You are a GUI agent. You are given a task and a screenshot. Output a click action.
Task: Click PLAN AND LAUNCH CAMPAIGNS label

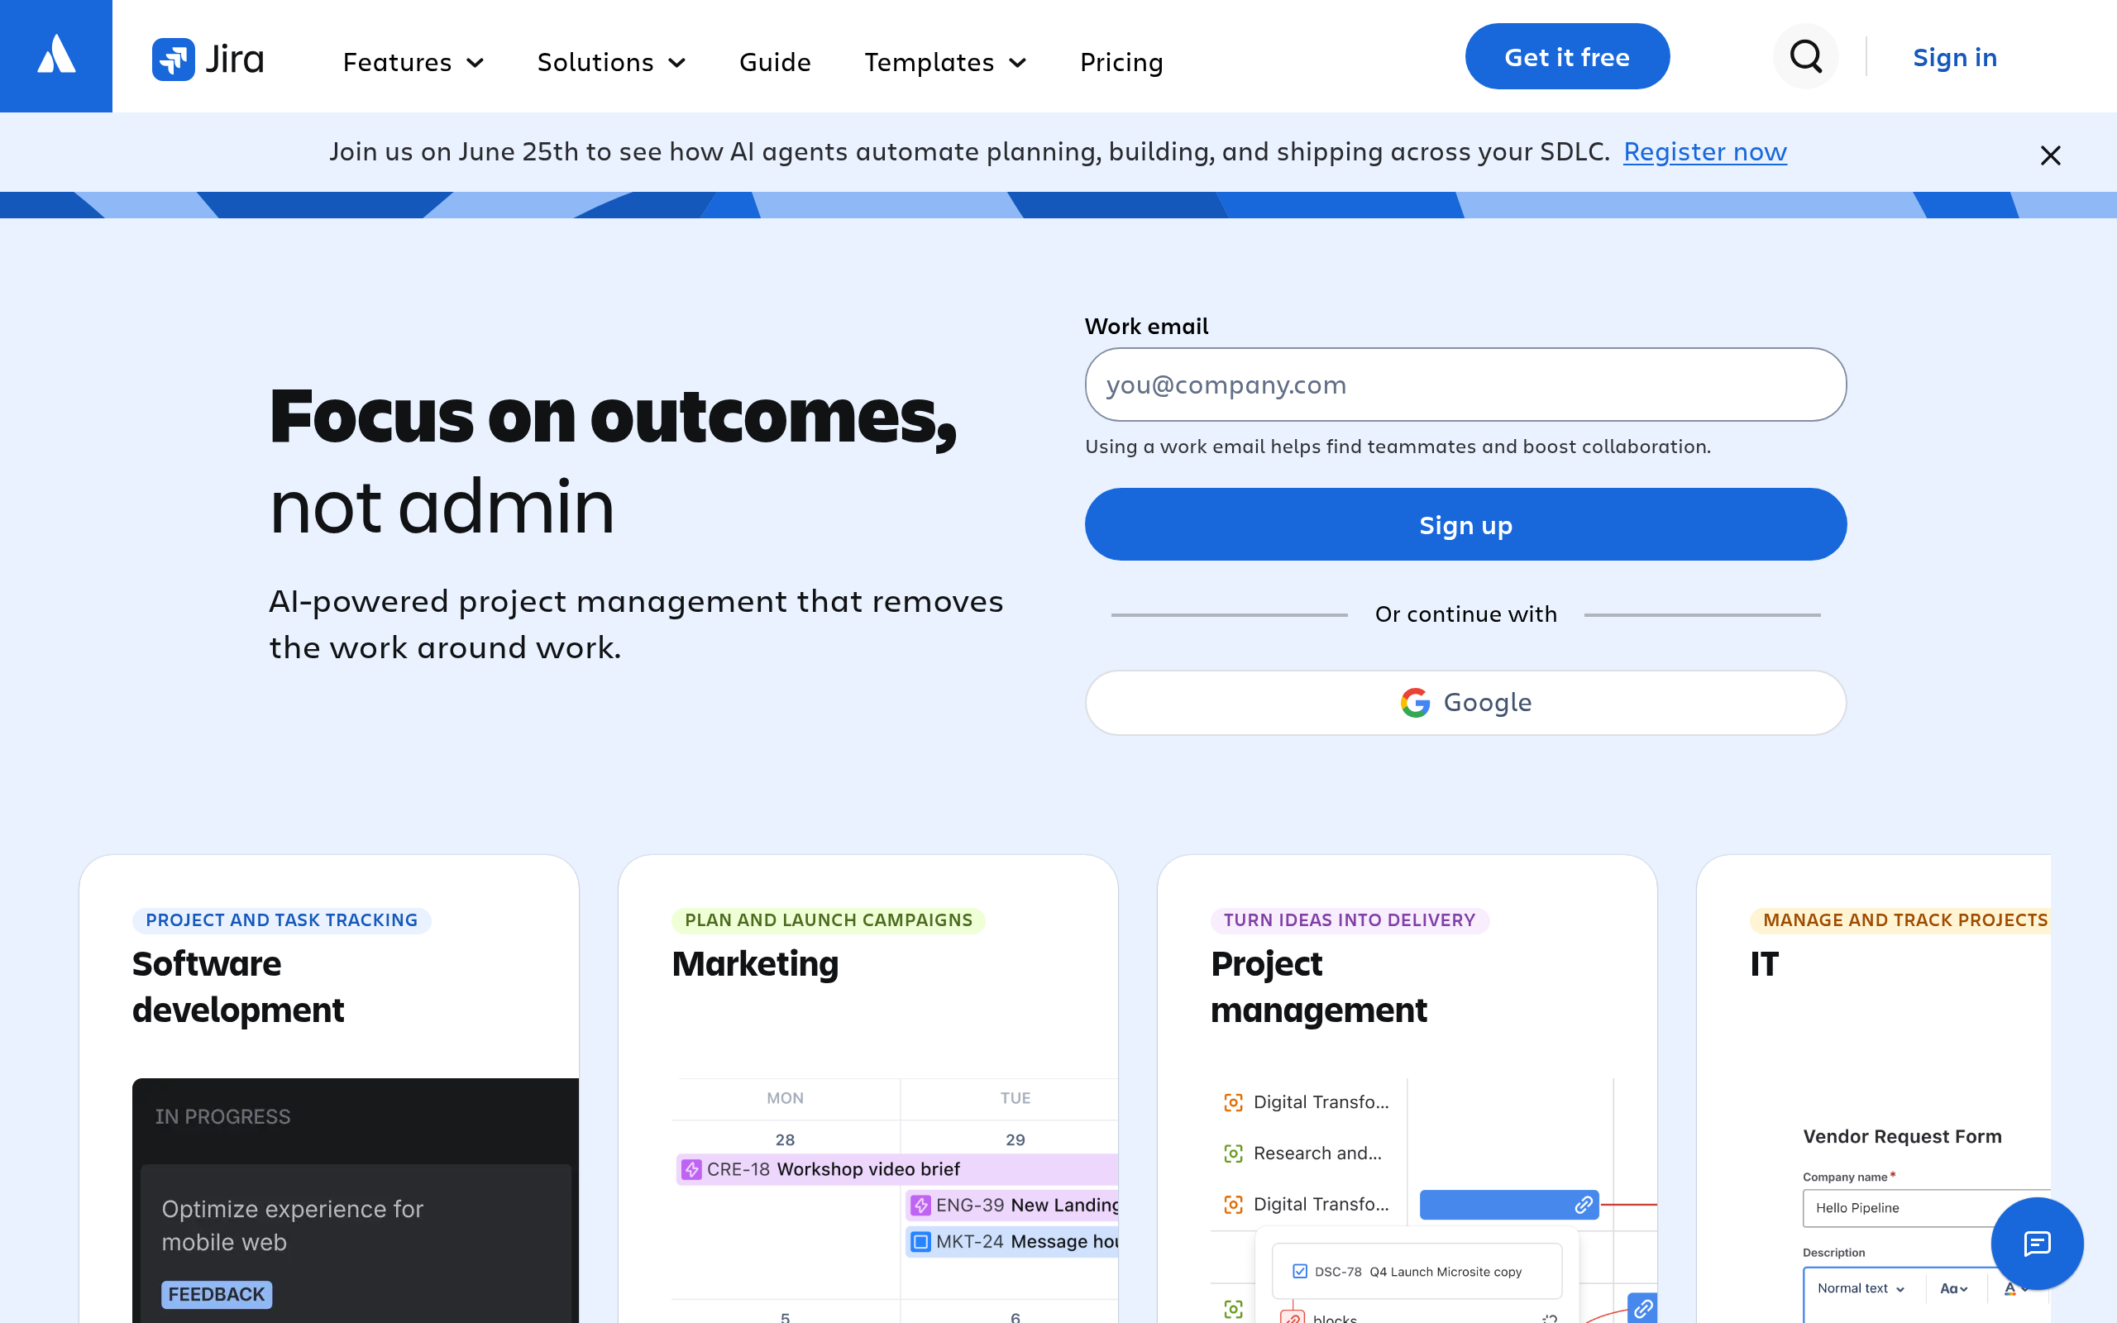point(829,919)
